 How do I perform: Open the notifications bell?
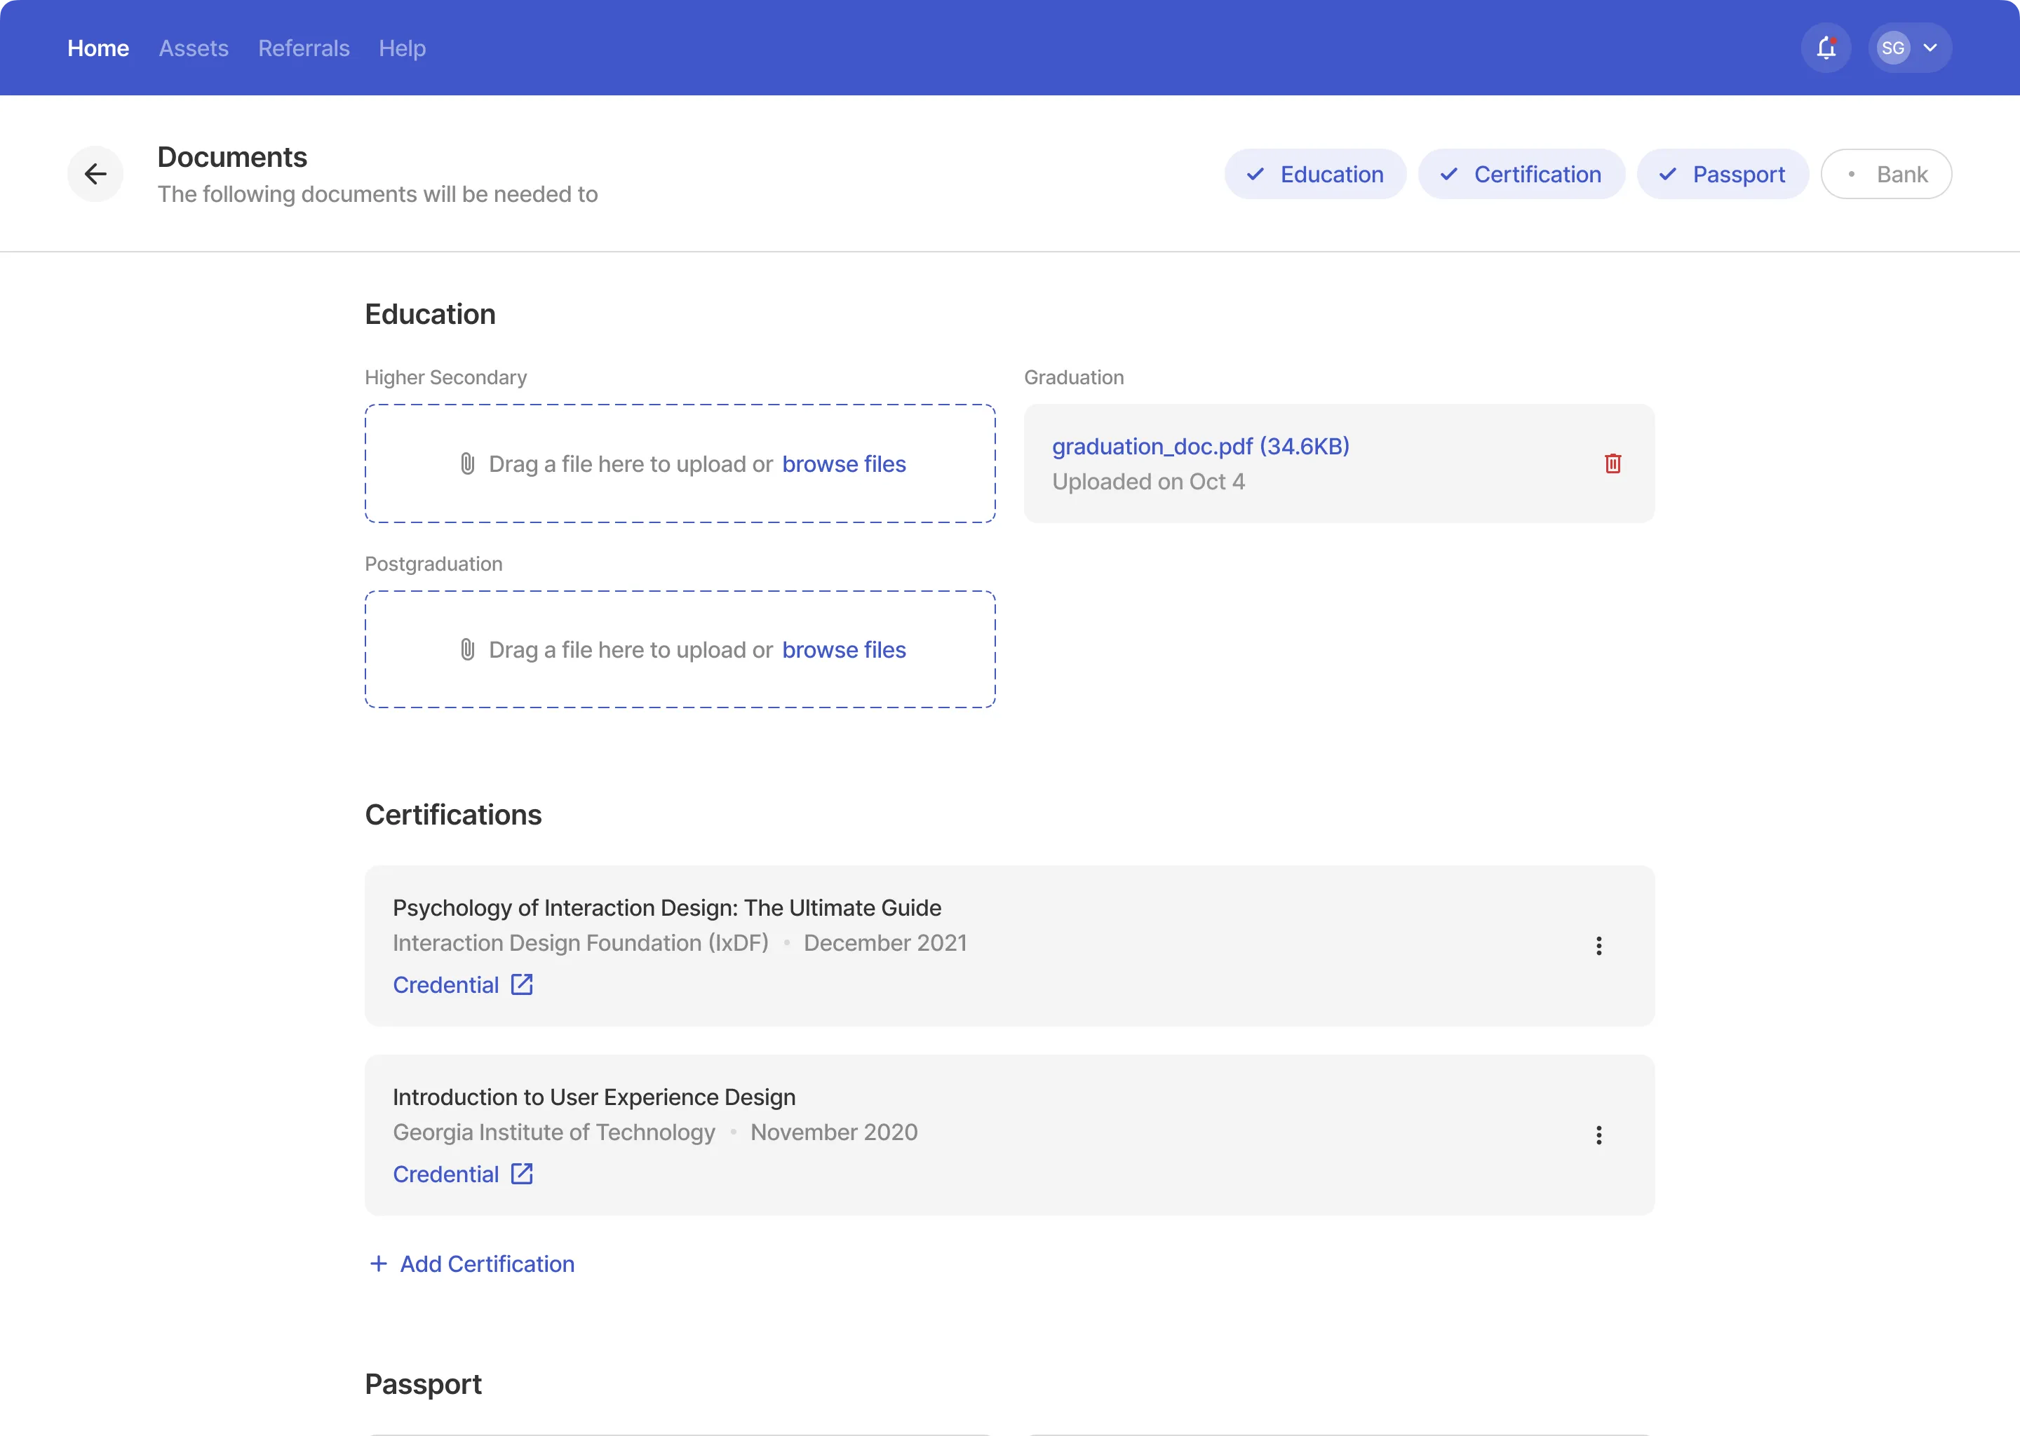1826,48
